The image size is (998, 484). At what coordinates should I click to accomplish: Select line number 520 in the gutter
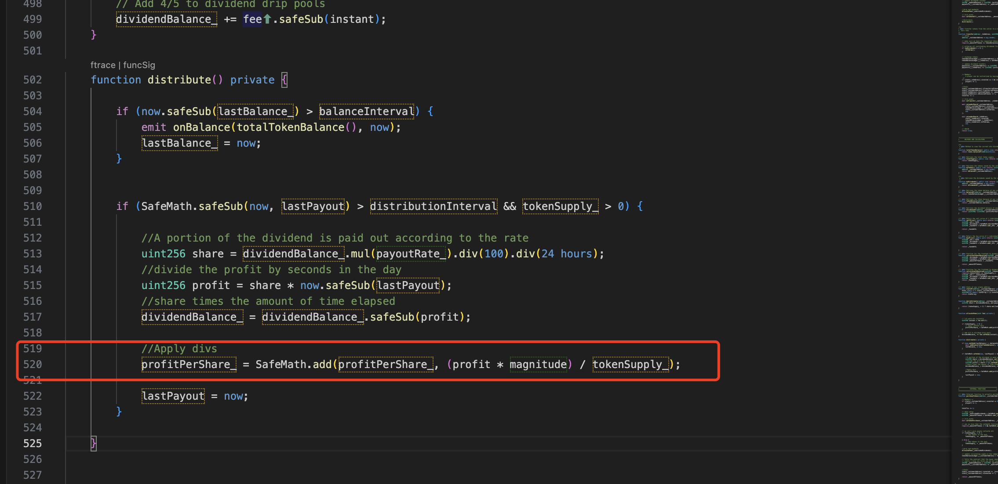[x=33, y=365]
